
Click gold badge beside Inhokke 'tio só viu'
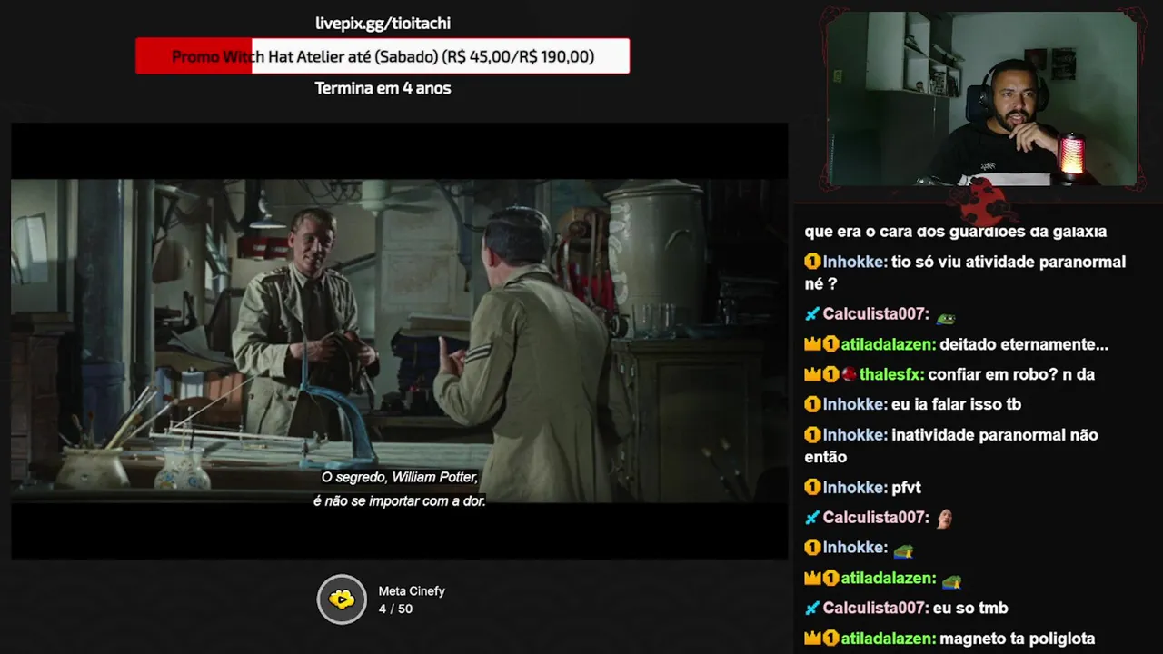(812, 262)
